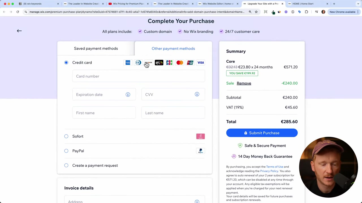Click into the Card number field
The height and width of the screenshot is (203, 362).
point(139,76)
